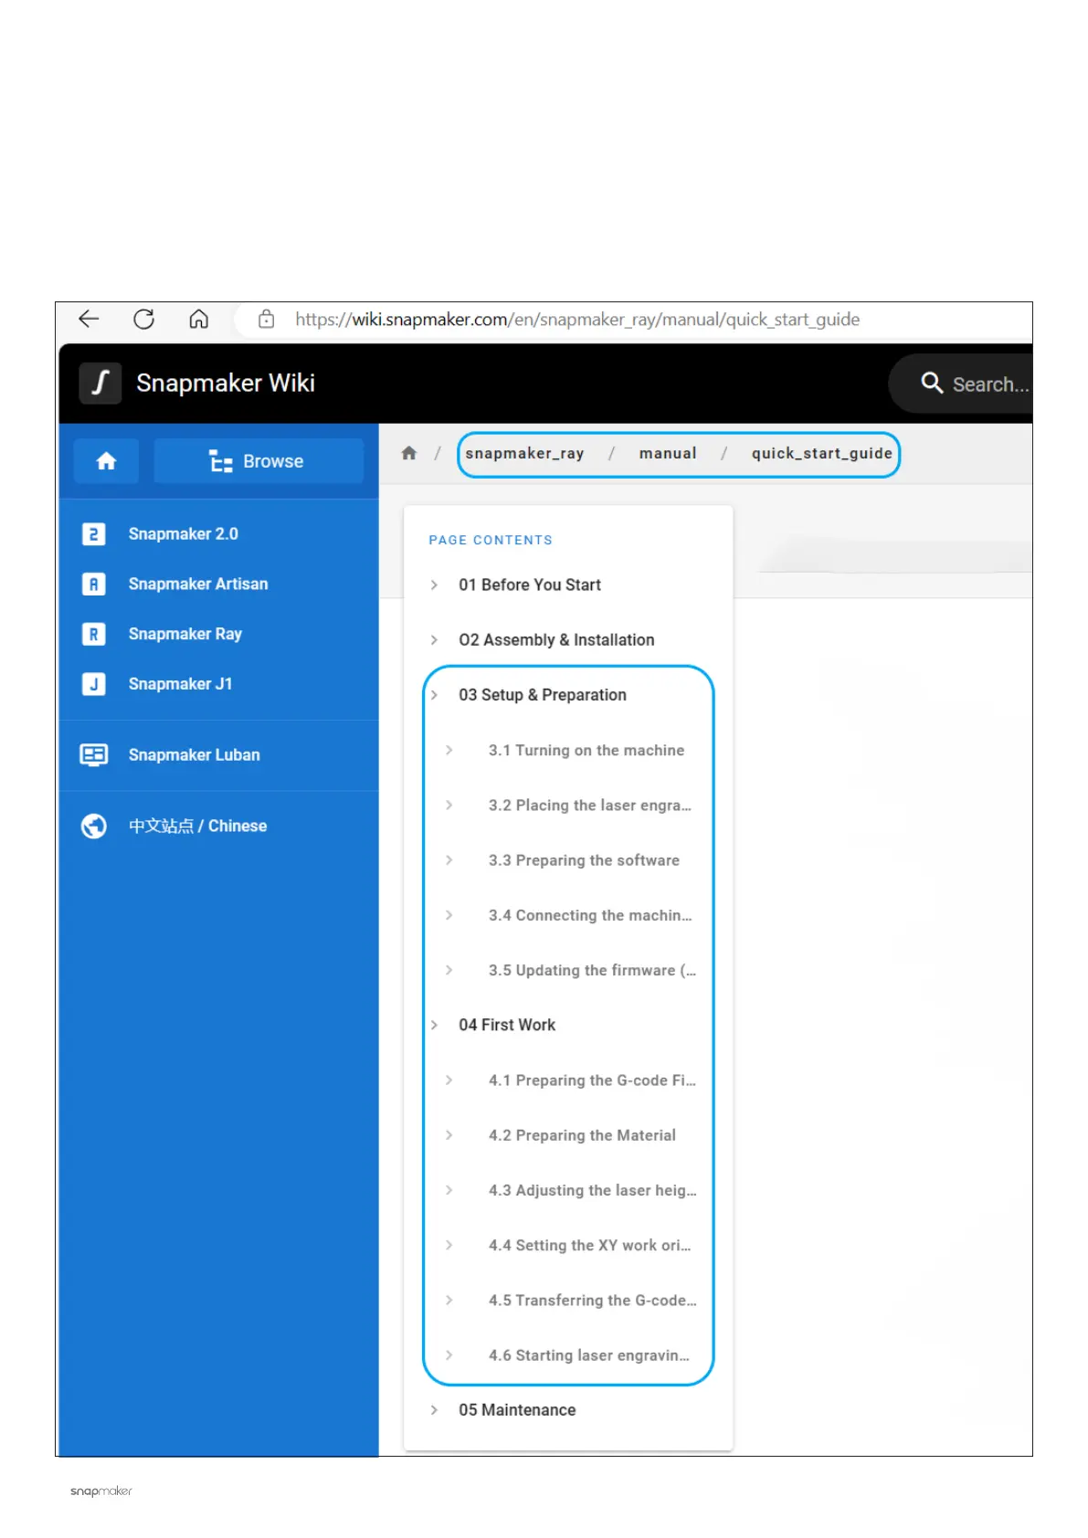Jump to 01 Before You Start
This screenshot has height=1538, width=1088.
530,585
